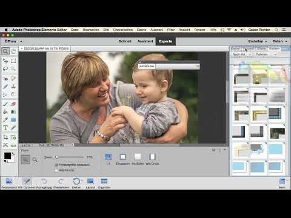
Task: Toggle WZ-Optionen tool options panel
Action: coord(27,183)
